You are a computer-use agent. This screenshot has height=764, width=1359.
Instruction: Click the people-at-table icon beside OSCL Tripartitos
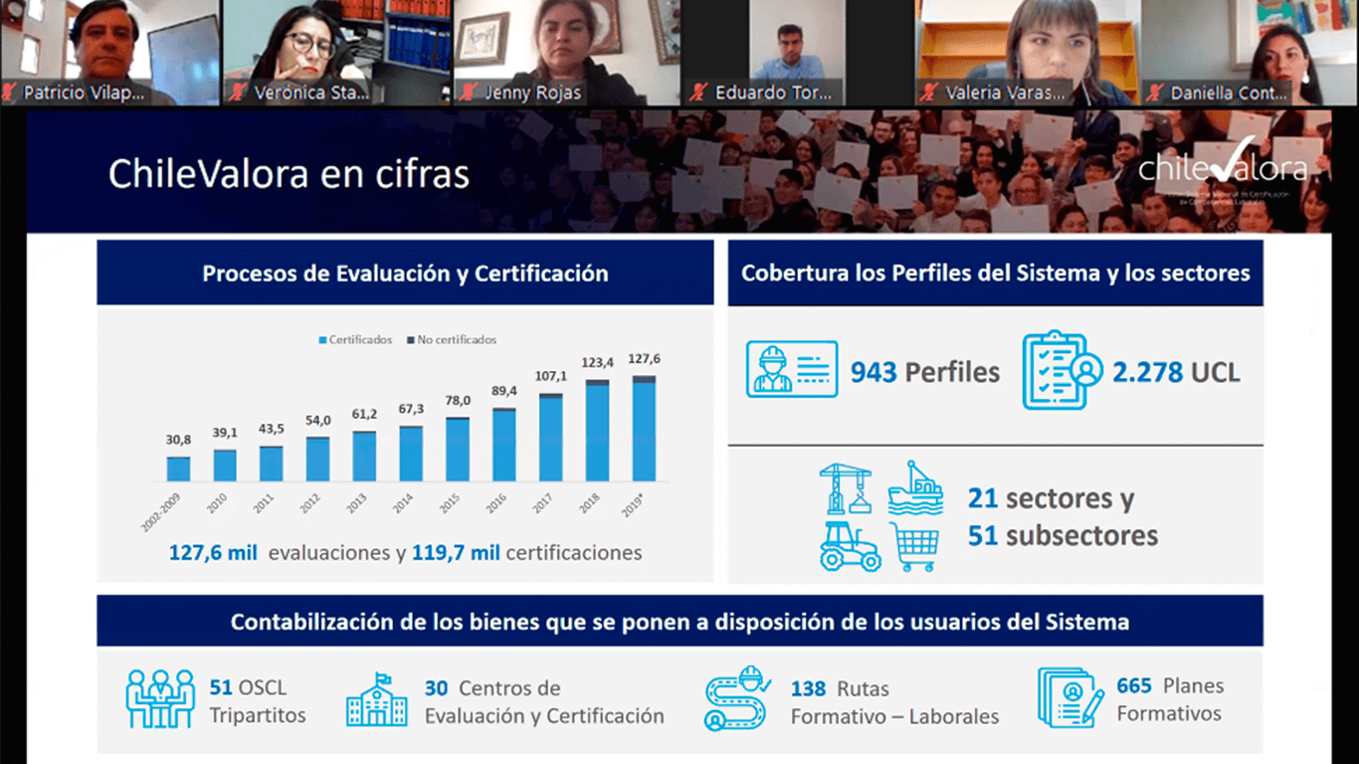click(x=159, y=698)
